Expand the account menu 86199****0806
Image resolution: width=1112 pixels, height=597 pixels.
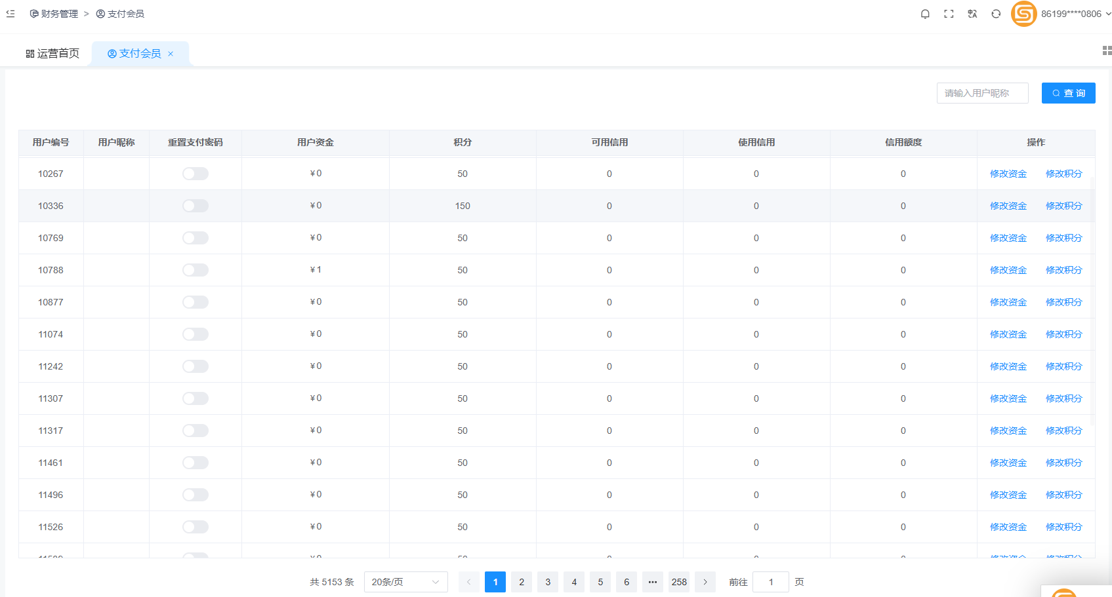(x=1076, y=14)
